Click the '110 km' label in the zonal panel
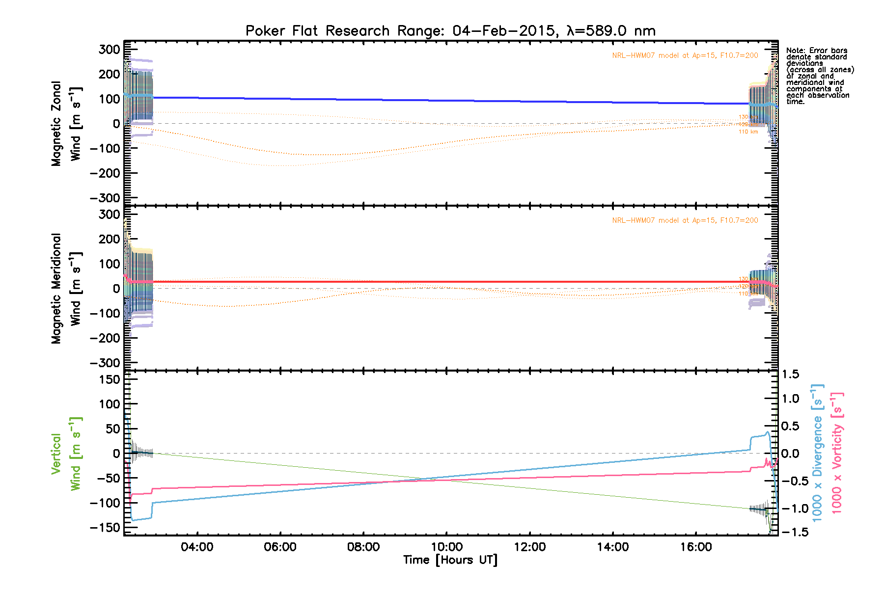The width and height of the screenshot is (884, 589). click(748, 132)
